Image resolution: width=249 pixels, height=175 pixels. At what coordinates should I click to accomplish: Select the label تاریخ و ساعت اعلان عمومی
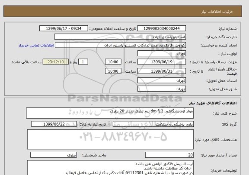click(x=113, y=29)
